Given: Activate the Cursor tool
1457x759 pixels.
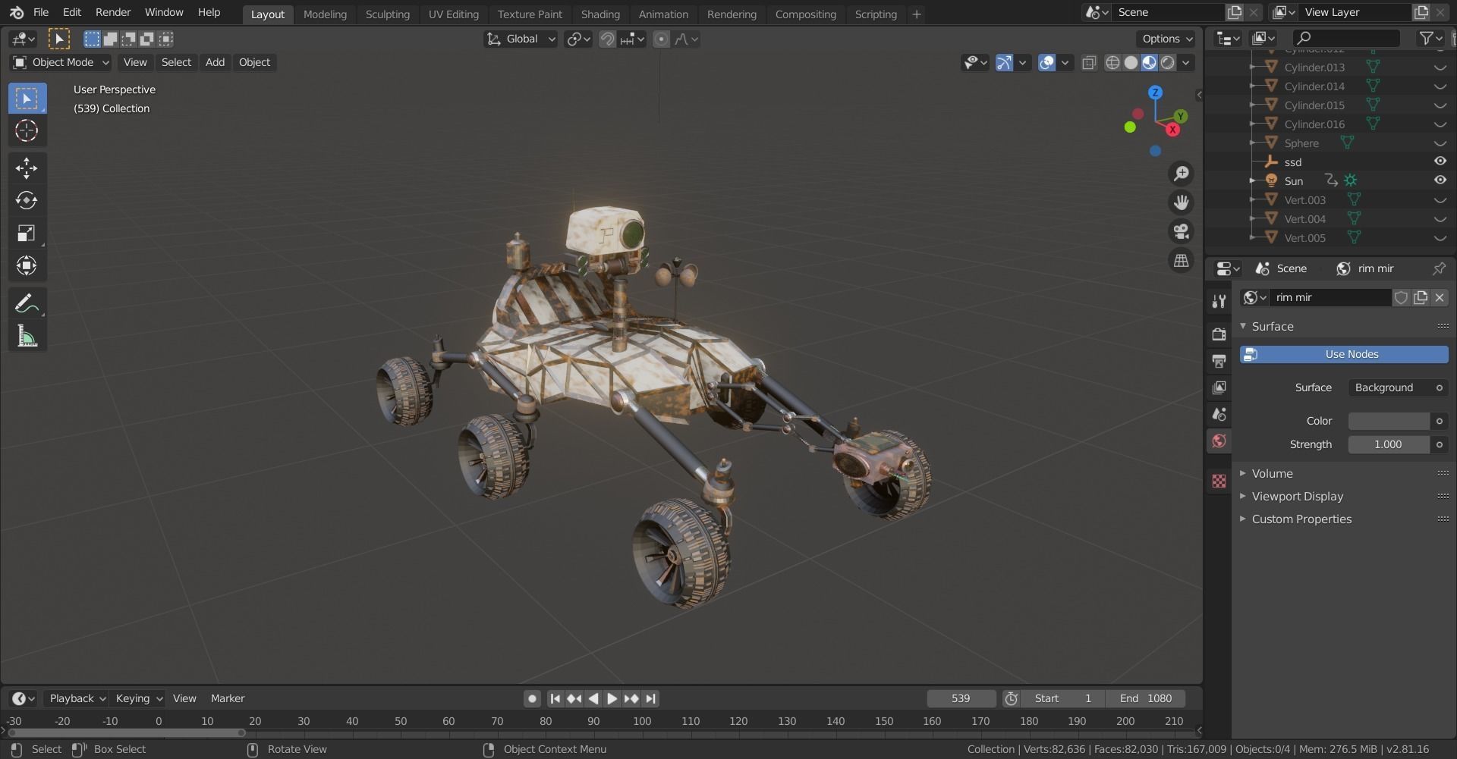Looking at the screenshot, I should click(x=27, y=131).
